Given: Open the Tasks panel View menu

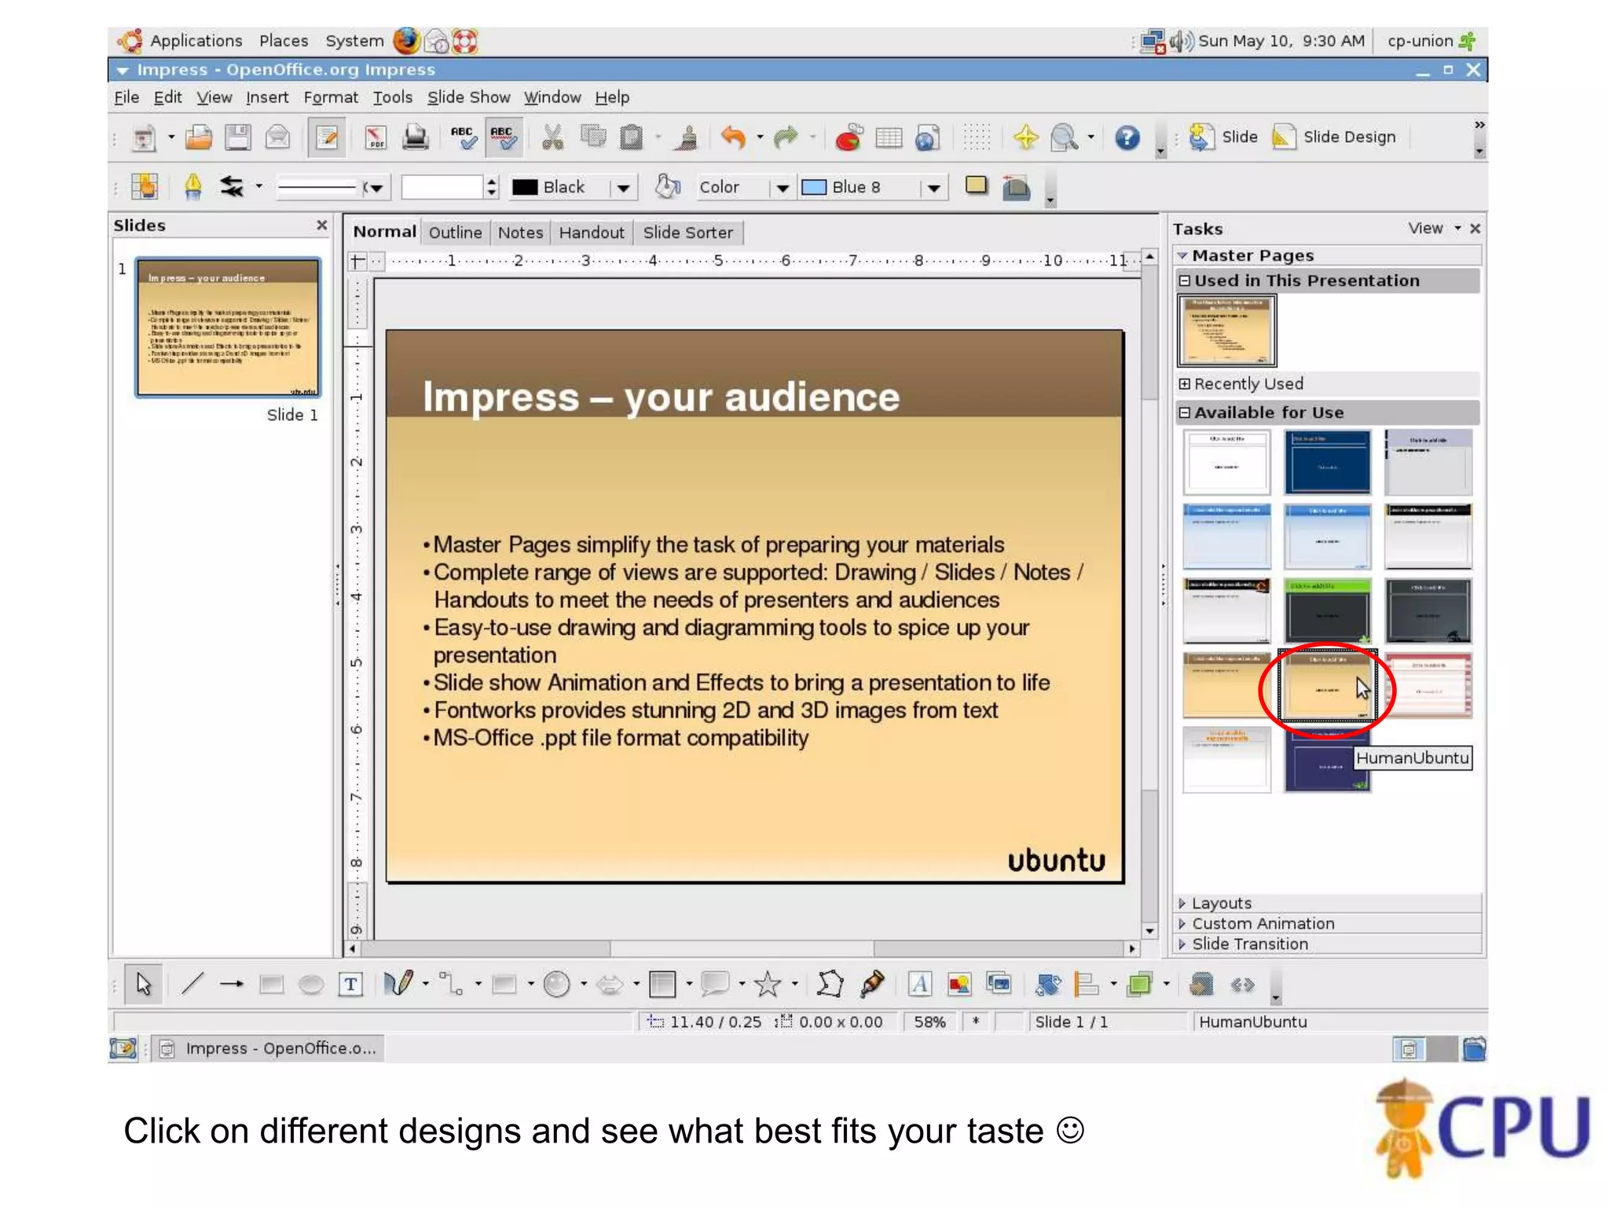Looking at the screenshot, I should (1434, 229).
